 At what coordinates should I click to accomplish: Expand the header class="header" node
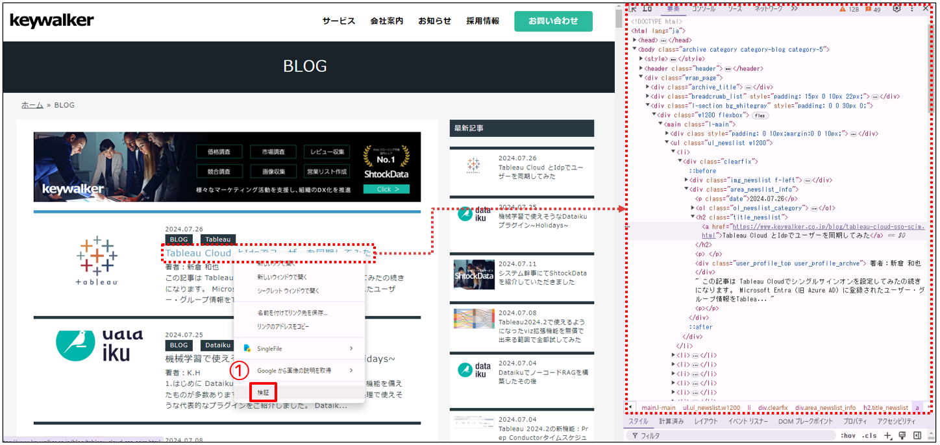641,68
